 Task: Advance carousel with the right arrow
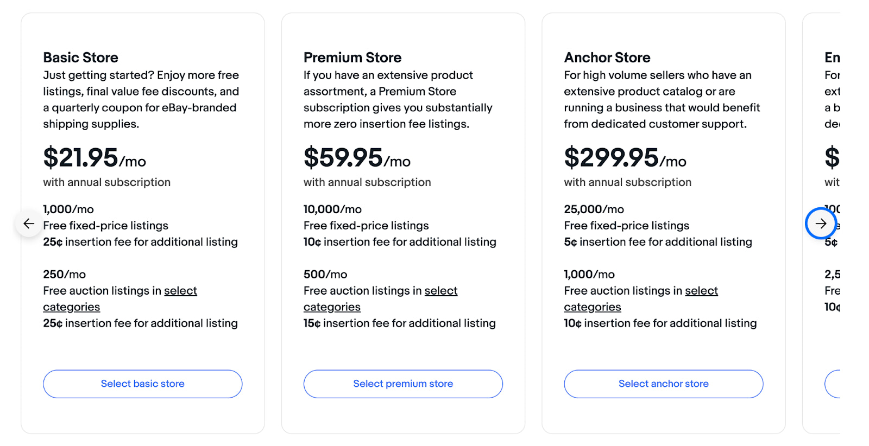pyautogui.click(x=822, y=223)
